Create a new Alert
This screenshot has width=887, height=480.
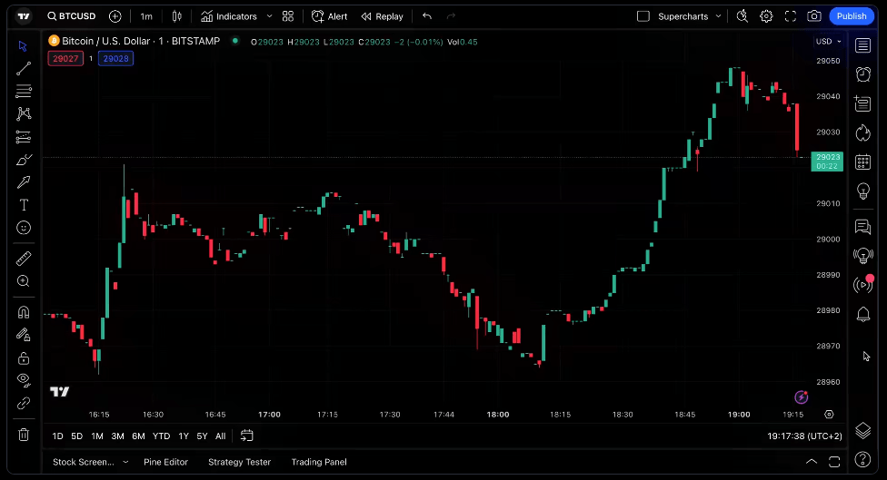329,16
